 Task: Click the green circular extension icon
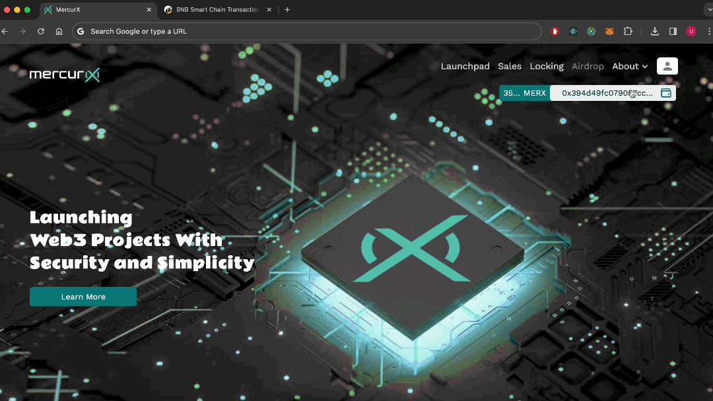tap(591, 32)
